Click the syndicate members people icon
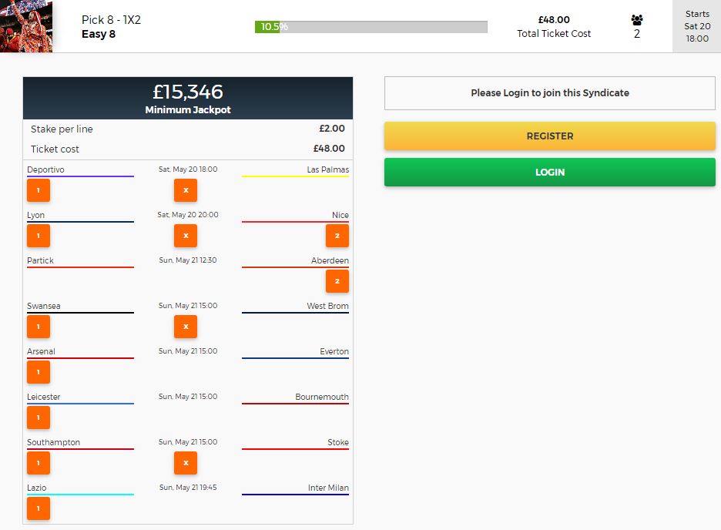Viewport: 721px width, 530px height. point(636,21)
